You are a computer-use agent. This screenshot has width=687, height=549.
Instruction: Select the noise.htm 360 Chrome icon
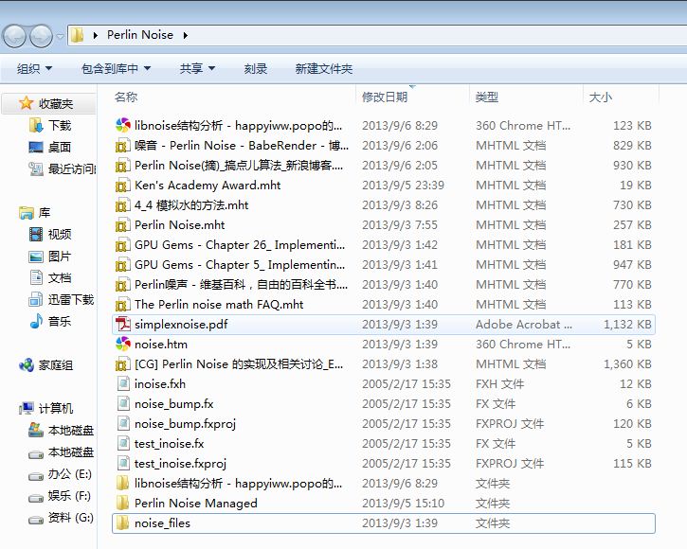[123, 344]
